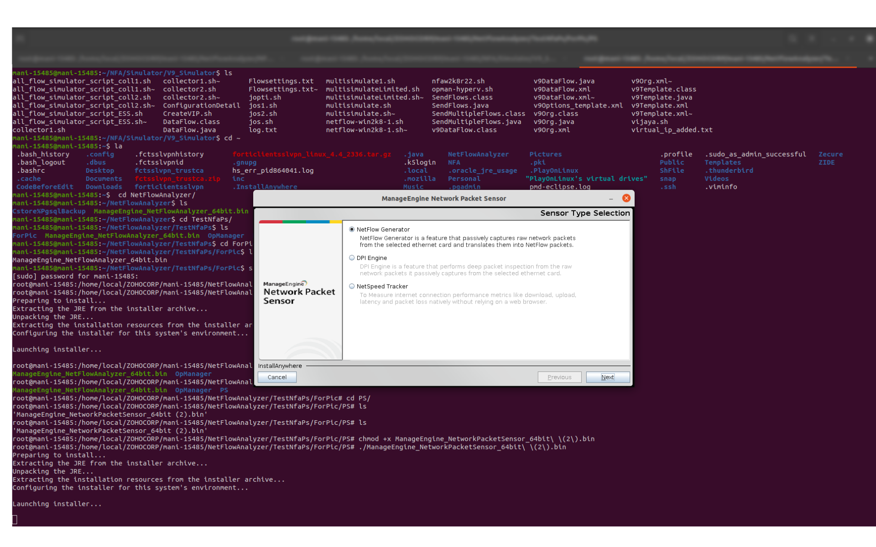The image size is (876, 547).
Task: Click the terminal window maximize icon
Action: 851,39
